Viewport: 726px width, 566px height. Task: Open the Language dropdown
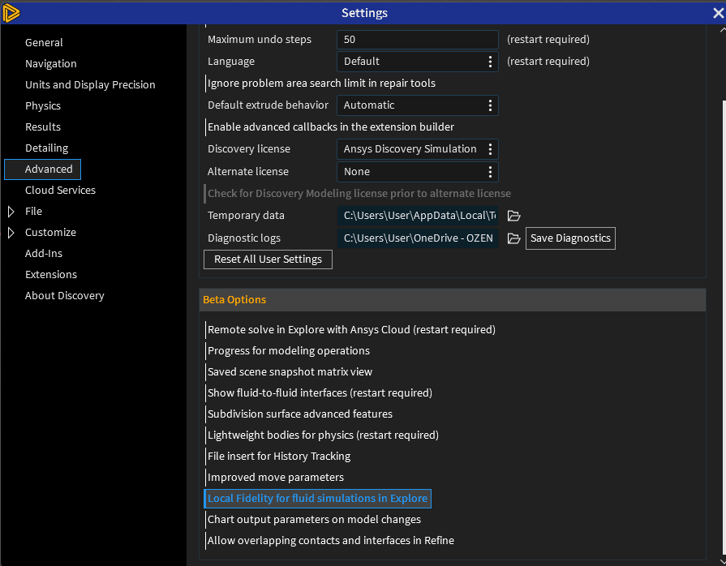point(417,62)
